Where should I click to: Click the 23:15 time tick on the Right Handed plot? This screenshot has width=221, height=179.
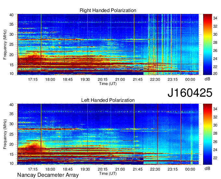coord(173,79)
